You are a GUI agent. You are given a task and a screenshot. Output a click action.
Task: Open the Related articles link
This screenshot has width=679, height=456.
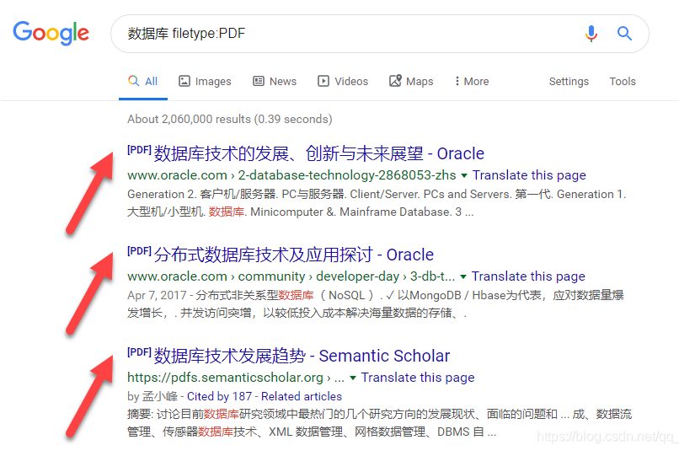[302, 396]
